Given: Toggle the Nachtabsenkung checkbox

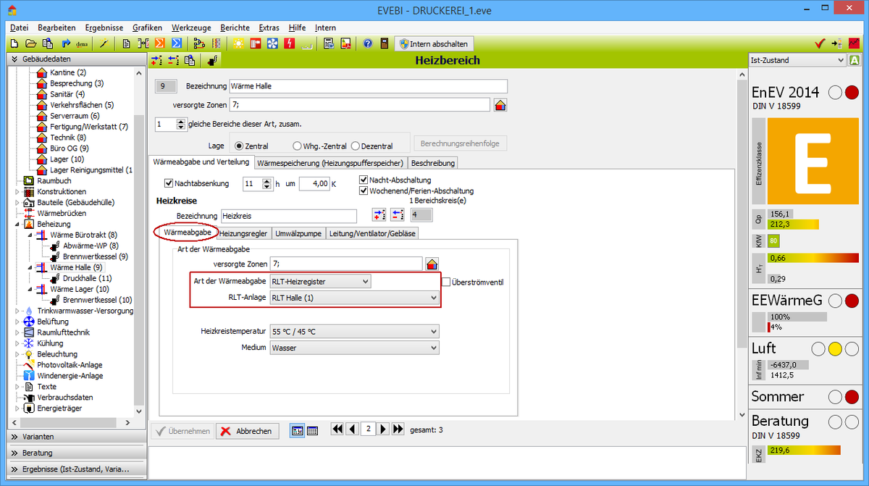Looking at the screenshot, I should (169, 184).
